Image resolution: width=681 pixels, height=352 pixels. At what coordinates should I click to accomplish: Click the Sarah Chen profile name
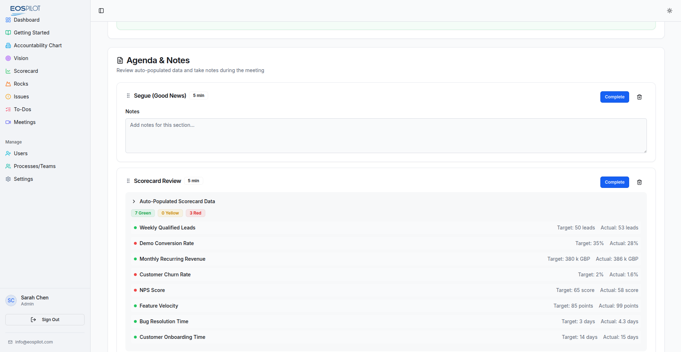(x=35, y=298)
